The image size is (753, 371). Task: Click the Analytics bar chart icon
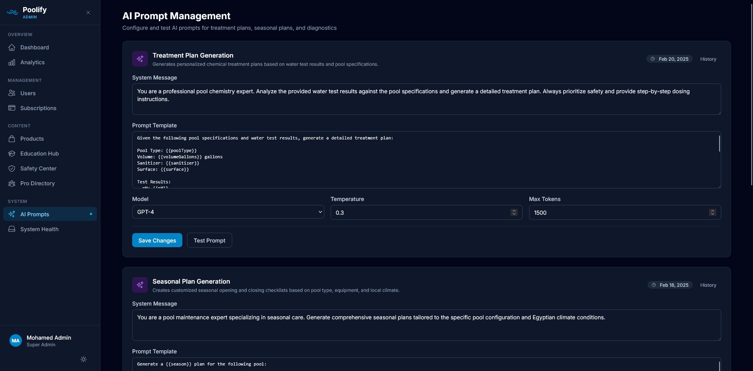[12, 62]
